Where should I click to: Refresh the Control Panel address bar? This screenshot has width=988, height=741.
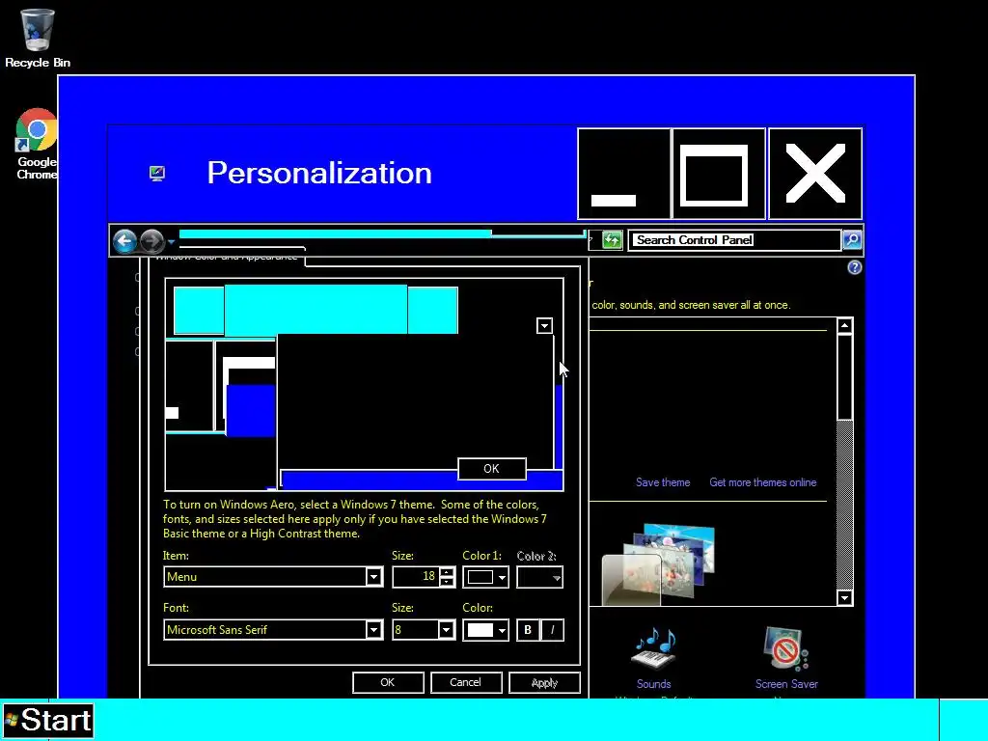(612, 240)
